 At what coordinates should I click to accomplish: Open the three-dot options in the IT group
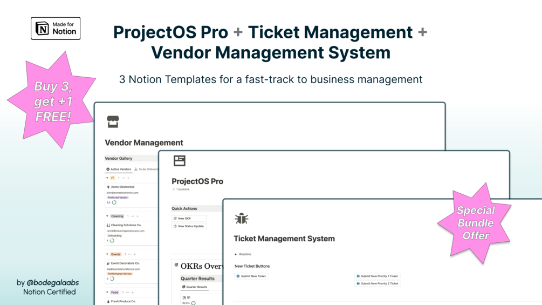pyautogui.click(x=124, y=178)
